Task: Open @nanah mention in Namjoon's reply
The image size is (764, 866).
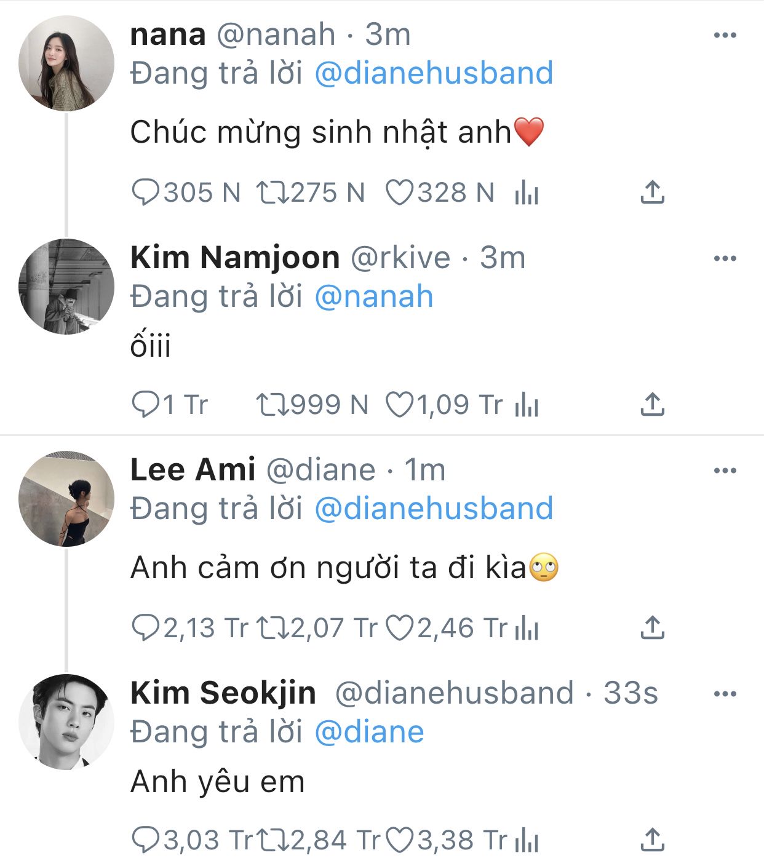Action: click(374, 297)
